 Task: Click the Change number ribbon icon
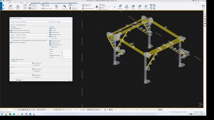click(43, 8)
